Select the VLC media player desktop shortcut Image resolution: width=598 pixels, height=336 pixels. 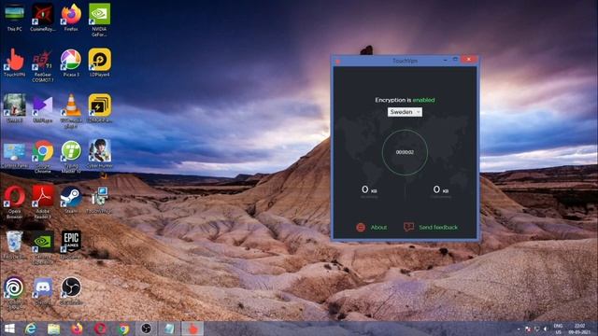71,110
